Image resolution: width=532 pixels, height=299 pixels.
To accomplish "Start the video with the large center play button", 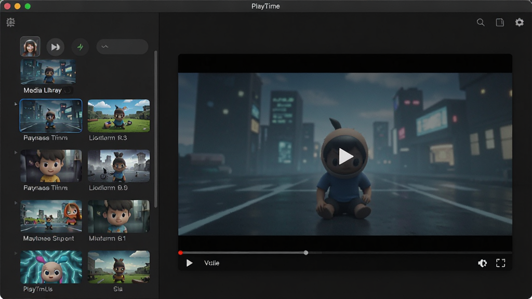I will (345, 156).
